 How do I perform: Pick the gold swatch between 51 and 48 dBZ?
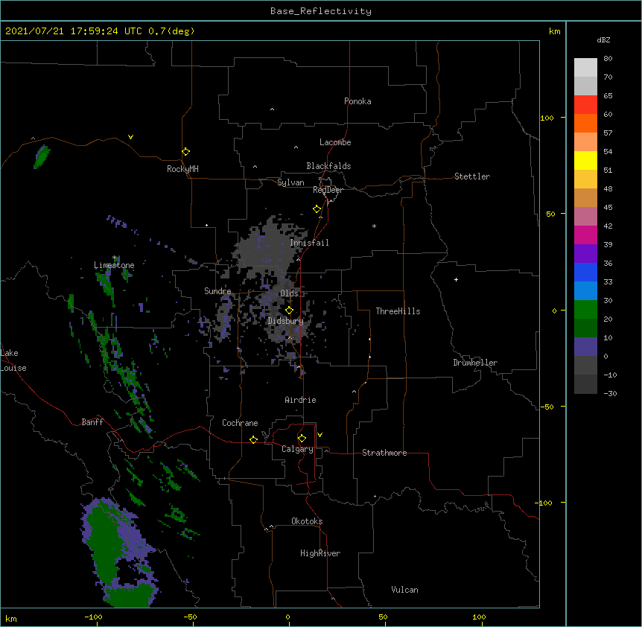click(585, 179)
